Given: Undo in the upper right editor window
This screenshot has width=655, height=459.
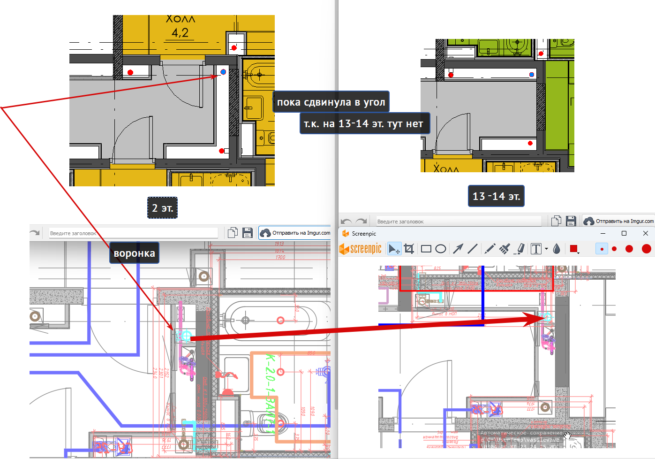Looking at the screenshot, I should [346, 221].
